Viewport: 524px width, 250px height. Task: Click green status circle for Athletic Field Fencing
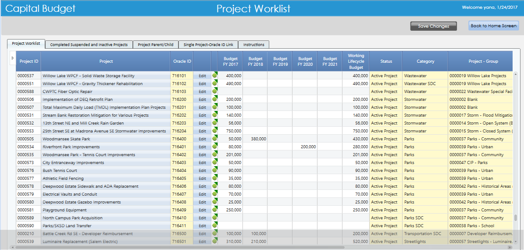tap(214, 179)
